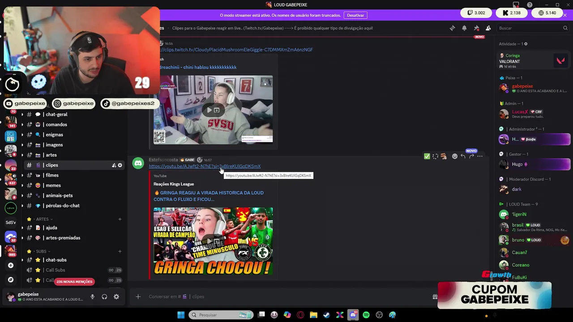
Task: Open GRINGA REAGIU A VIRADA video title link
Action: pos(209,196)
